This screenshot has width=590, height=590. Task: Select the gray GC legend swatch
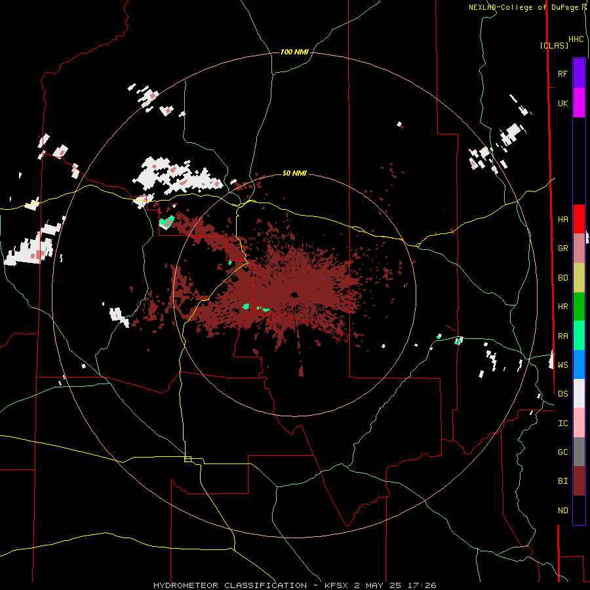tap(579, 452)
